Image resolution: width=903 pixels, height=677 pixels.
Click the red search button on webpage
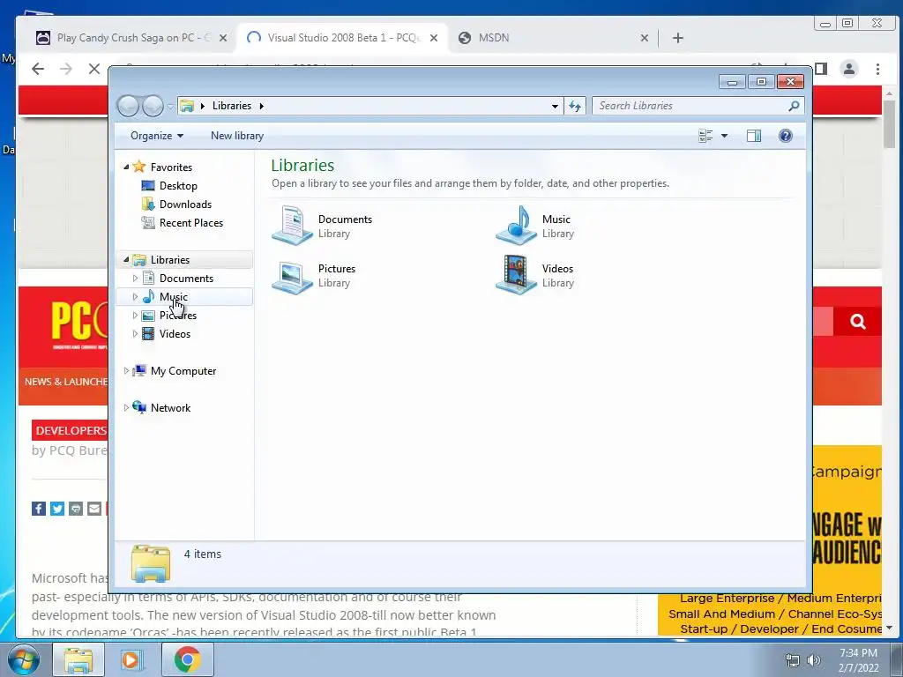click(x=857, y=321)
